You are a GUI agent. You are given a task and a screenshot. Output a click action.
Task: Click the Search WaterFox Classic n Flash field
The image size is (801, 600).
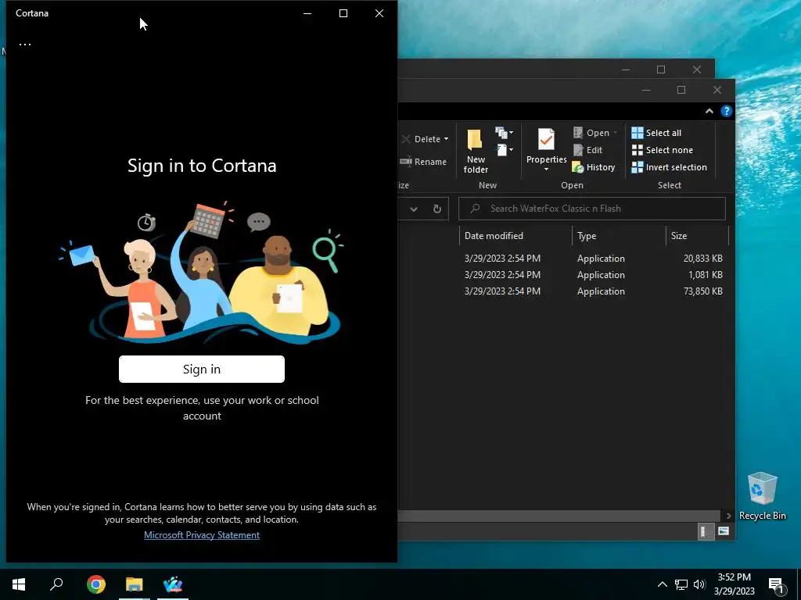pyautogui.click(x=592, y=209)
